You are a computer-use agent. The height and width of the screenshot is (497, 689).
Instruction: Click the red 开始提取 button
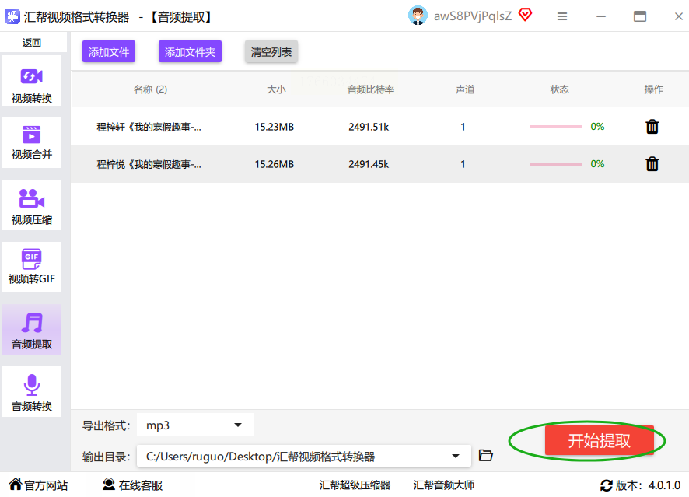point(600,440)
